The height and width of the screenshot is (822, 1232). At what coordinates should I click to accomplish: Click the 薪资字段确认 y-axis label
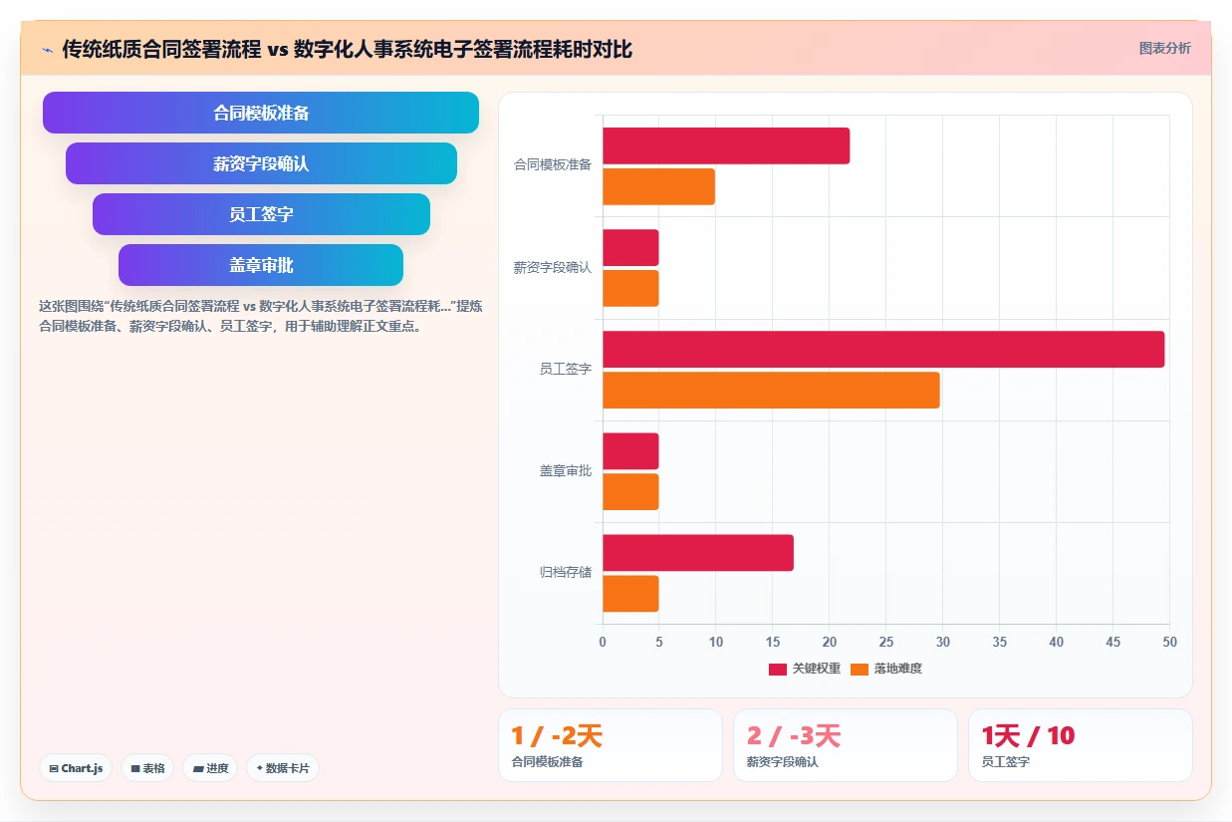553,267
